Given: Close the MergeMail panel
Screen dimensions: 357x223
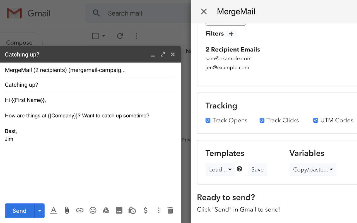Looking at the screenshot, I should [204, 11].
